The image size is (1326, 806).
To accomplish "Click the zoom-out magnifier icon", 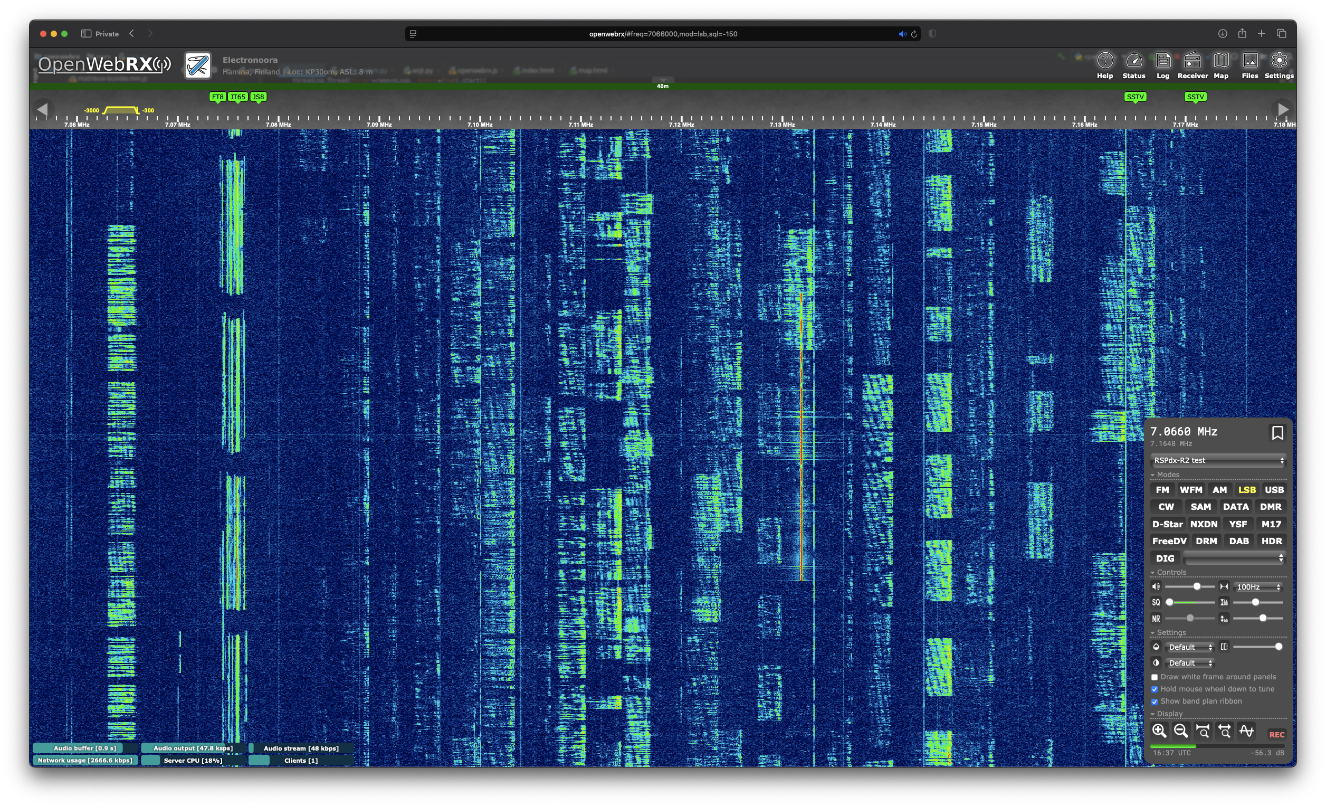I will (x=1181, y=731).
